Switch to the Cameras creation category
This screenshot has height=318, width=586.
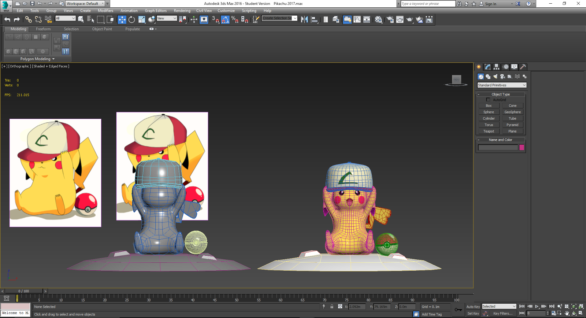coord(502,77)
